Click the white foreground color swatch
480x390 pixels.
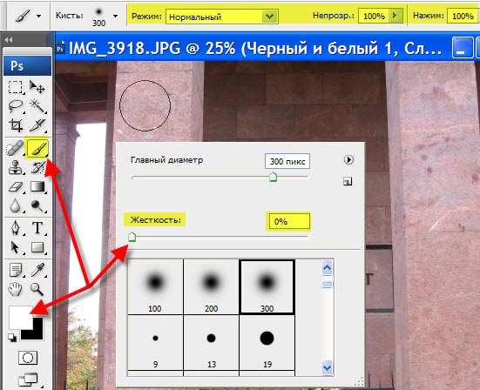(21, 317)
